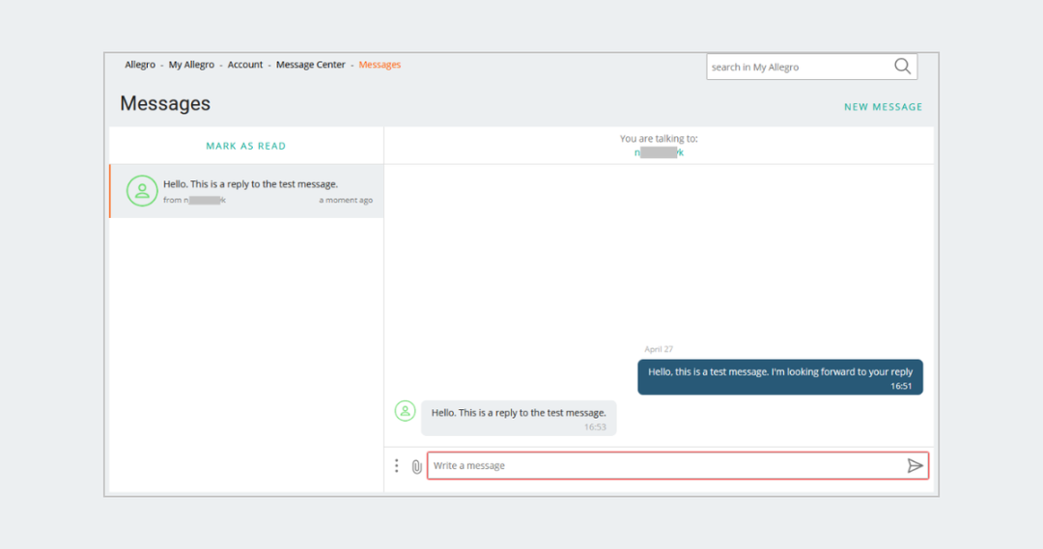Navigate to the Account breadcrumb

[x=245, y=65]
